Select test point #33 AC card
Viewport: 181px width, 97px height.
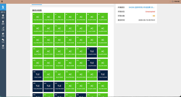click(x=81, y=64)
